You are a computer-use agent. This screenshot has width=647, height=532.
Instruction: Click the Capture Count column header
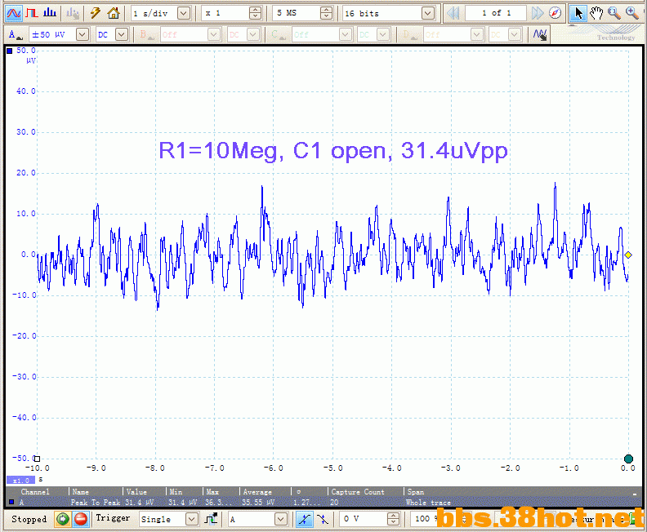click(358, 492)
